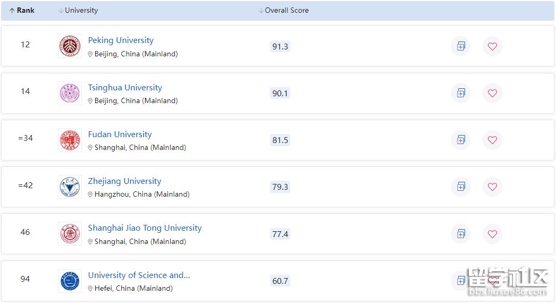Screen dimensions: 556x303
Task: Click Fudan University logo
Action: 70,140
